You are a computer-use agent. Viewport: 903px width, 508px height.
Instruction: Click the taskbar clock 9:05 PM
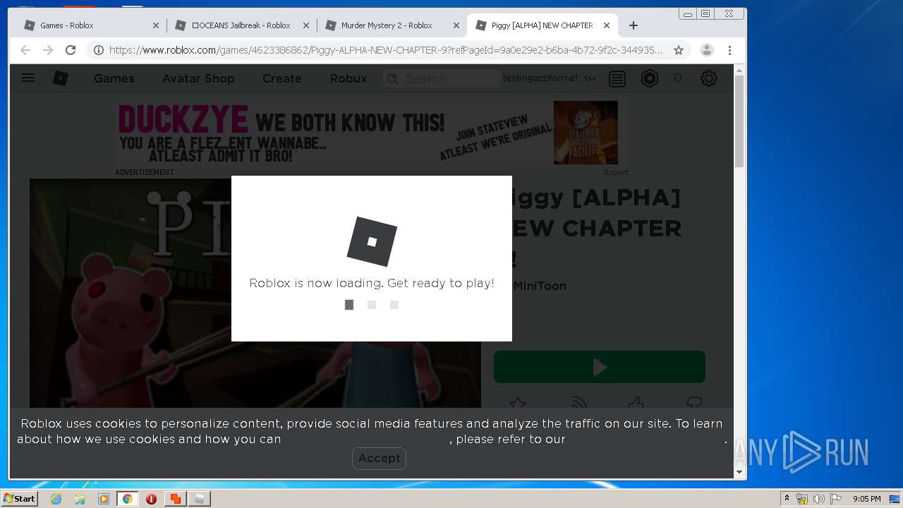[x=866, y=499]
